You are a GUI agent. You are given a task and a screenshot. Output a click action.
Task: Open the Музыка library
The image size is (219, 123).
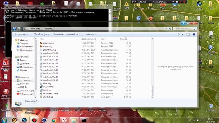click(24, 70)
